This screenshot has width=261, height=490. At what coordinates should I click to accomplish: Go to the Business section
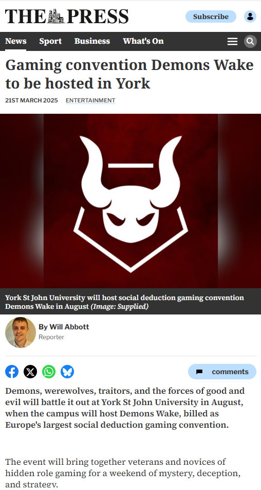click(92, 41)
